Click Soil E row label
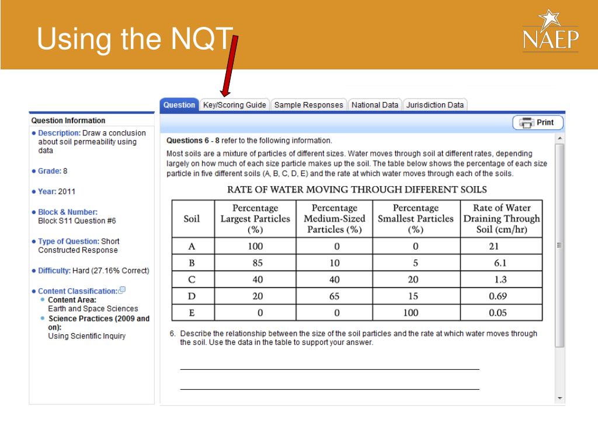Screen dimensions: 598x448 pyautogui.click(x=192, y=313)
